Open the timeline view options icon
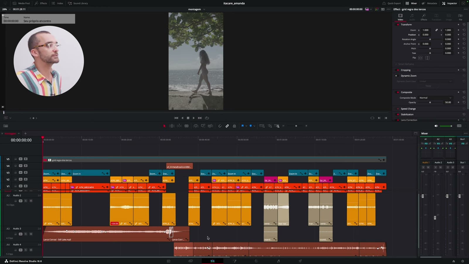Image resolution: width=469 pixels, height=264 pixels. click(6, 126)
